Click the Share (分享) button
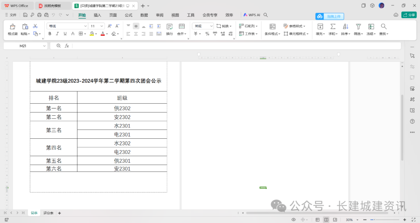Image resolution: width=420 pixels, height=223 pixels. [409, 15]
